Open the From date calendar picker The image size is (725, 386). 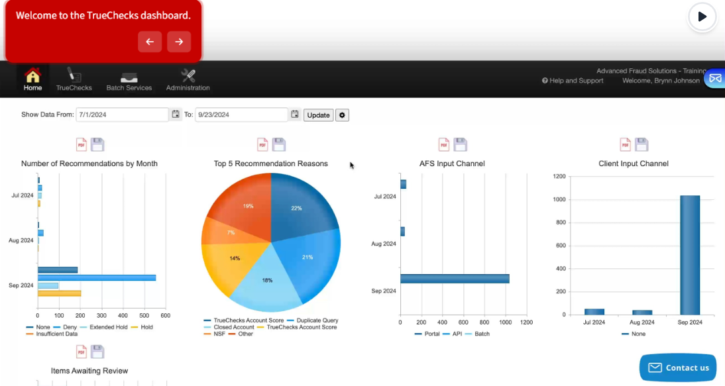click(176, 114)
